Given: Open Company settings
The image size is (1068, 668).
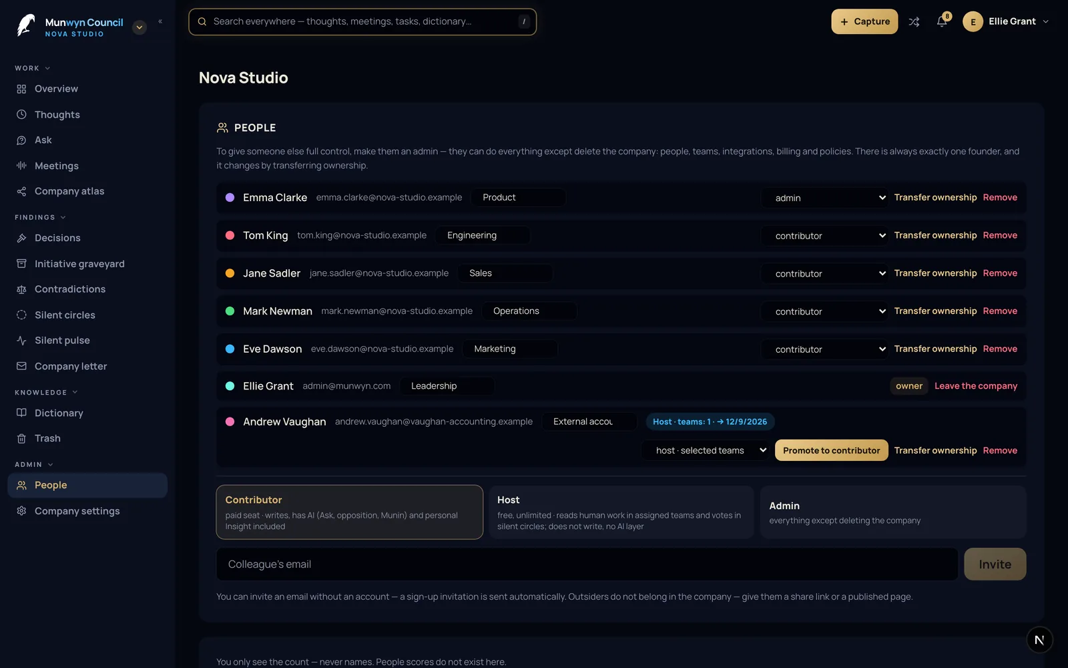Looking at the screenshot, I should pyautogui.click(x=87, y=511).
